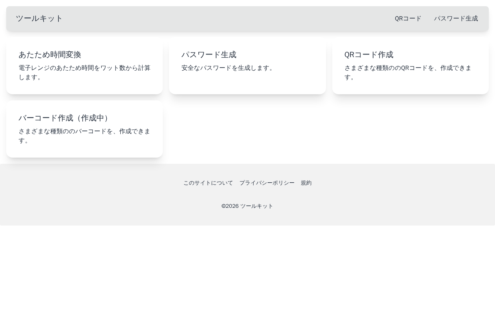The width and height of the screenshot is (495, 309).
Task: Click the バーコード作成 card description text
Action: click(84, 136)
